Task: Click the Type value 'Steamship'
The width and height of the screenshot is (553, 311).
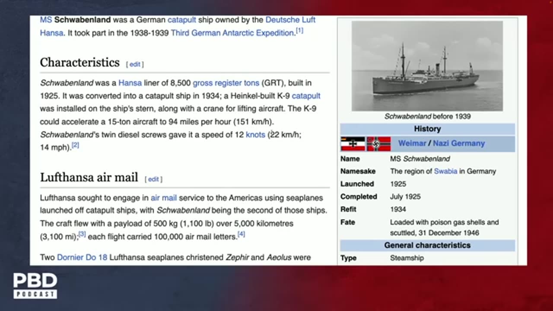Action: [x=407, y=258]
